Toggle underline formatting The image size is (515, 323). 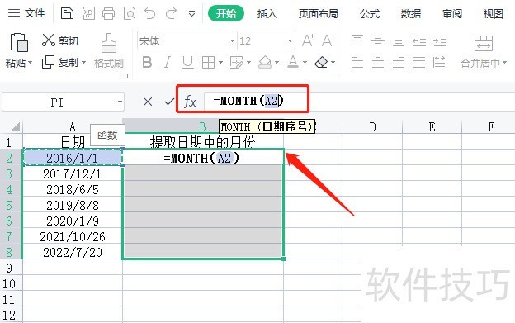(x=187, y=62)
